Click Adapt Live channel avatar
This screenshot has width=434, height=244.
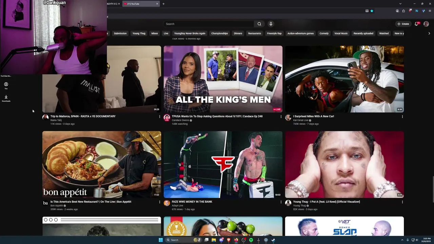167,203
